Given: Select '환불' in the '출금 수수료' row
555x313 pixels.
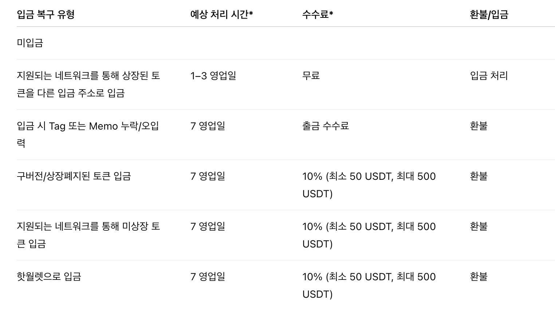Looking at the screenshot, I should coord(479,126).
